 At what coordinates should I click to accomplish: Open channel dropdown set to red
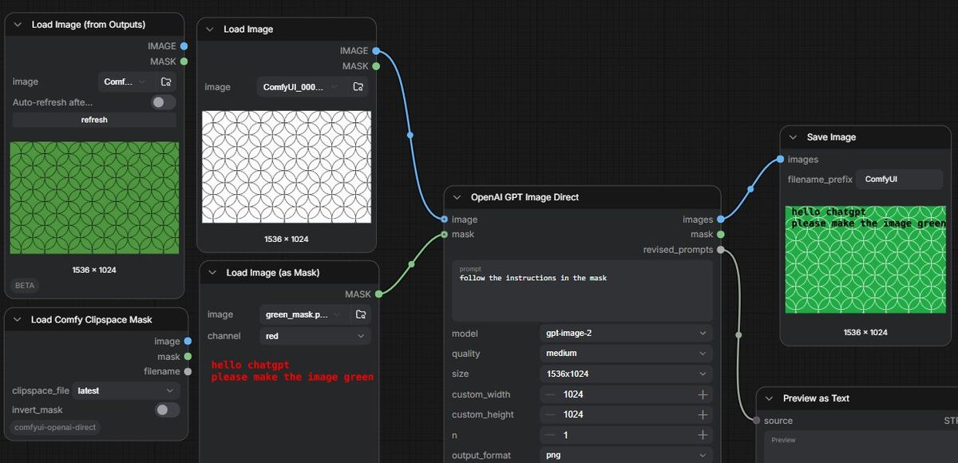315,336
